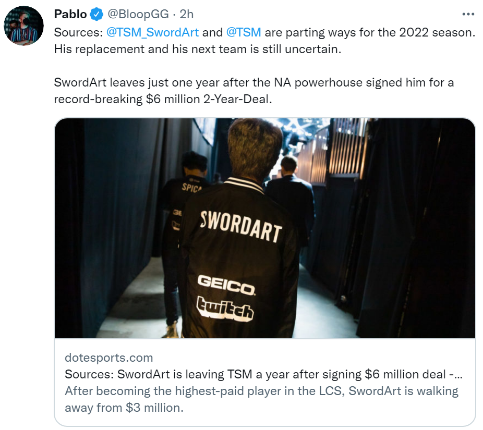This screenshot has width=483, height=430.
Task: Open the @TSM mention link
Action: [x=244, y=32]
